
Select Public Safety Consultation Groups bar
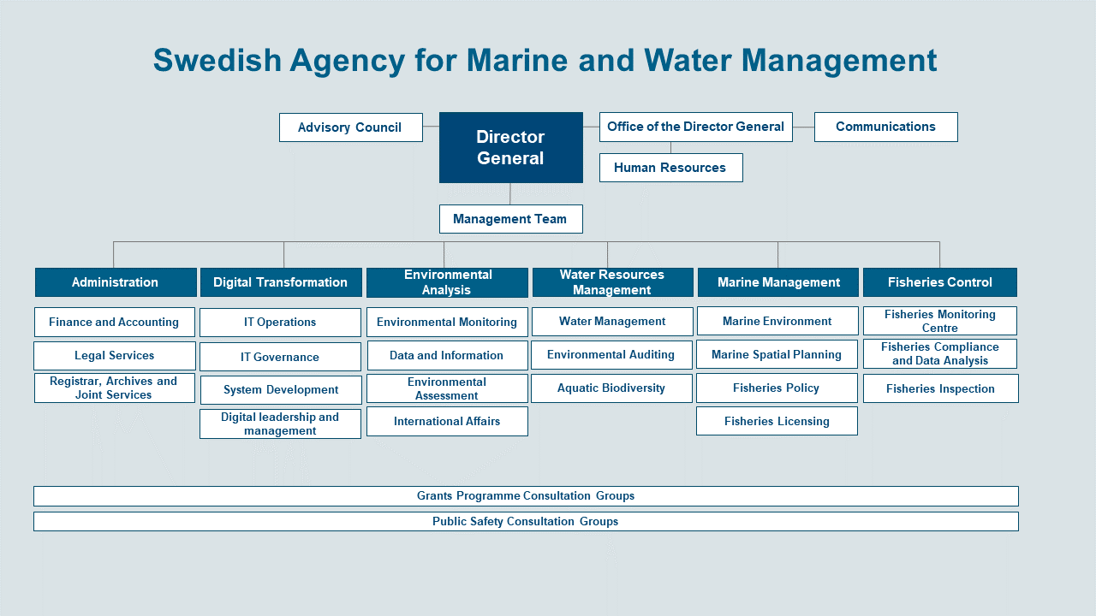[x=526, y=522]
